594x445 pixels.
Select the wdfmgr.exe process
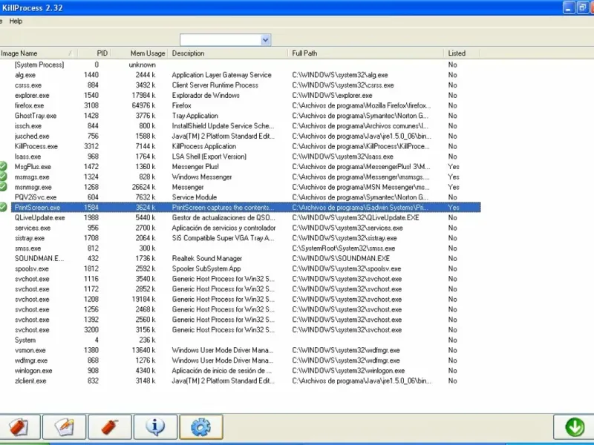coord(31,360)
